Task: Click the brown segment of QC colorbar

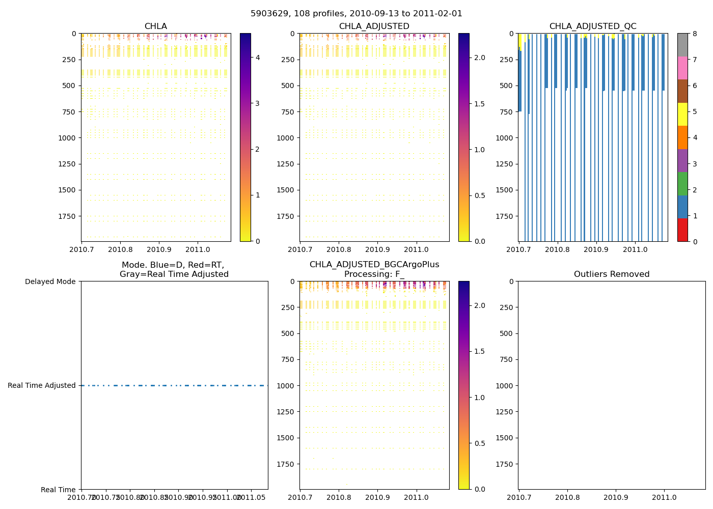Action: 682,91
